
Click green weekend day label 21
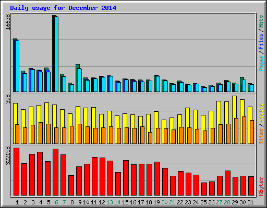(x=172, y=202)
